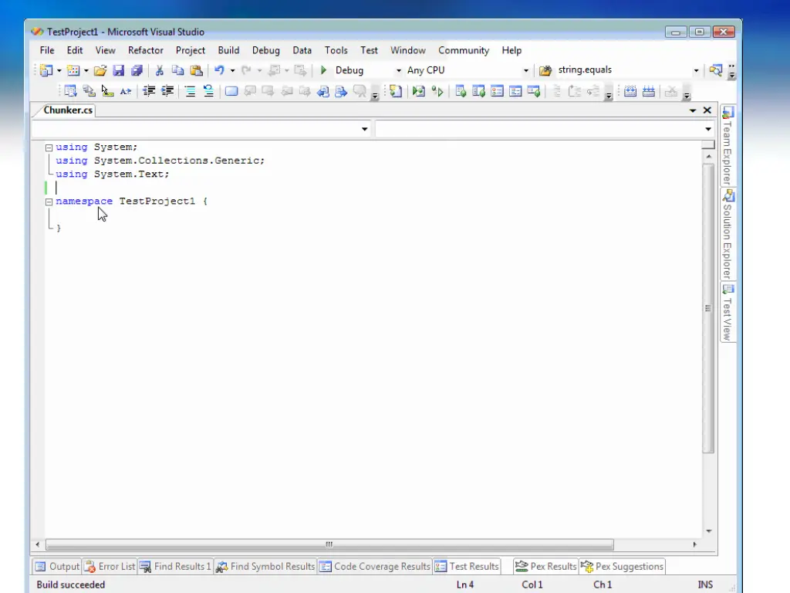Click the Open File folder icon
The width and height of the screenshot is (790, 593).
click(x=100, y=70)
